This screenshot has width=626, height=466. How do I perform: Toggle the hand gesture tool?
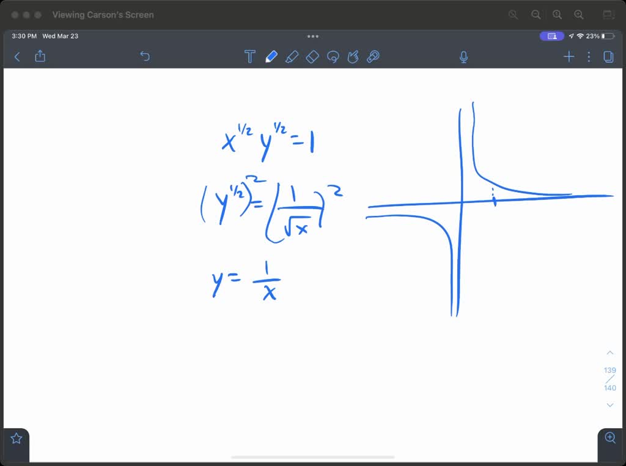[353, 56]
